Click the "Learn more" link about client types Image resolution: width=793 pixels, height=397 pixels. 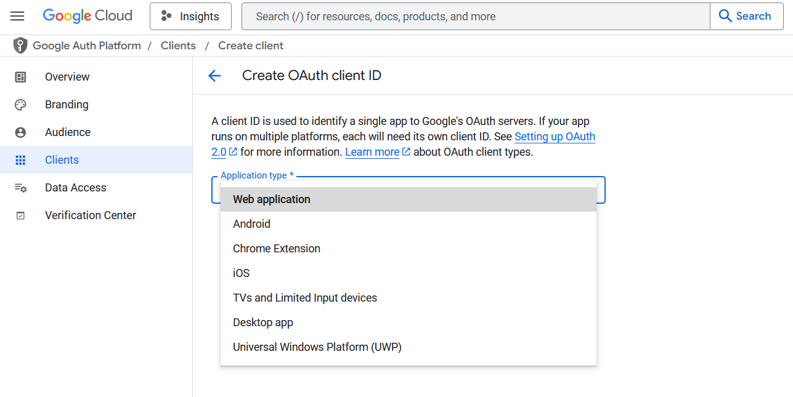coord(372,151)
